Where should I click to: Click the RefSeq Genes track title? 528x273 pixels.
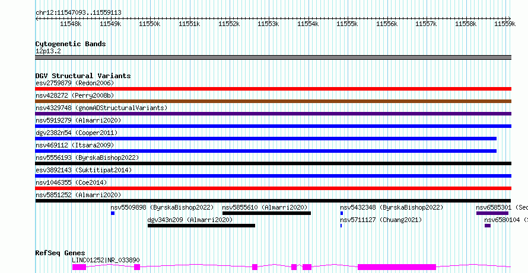click(x=61, y=253)
